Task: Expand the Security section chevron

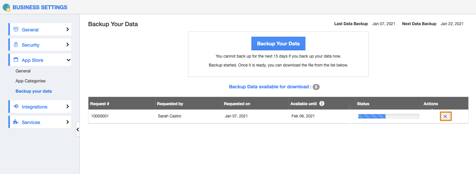Action: click(x=68, y=45)
